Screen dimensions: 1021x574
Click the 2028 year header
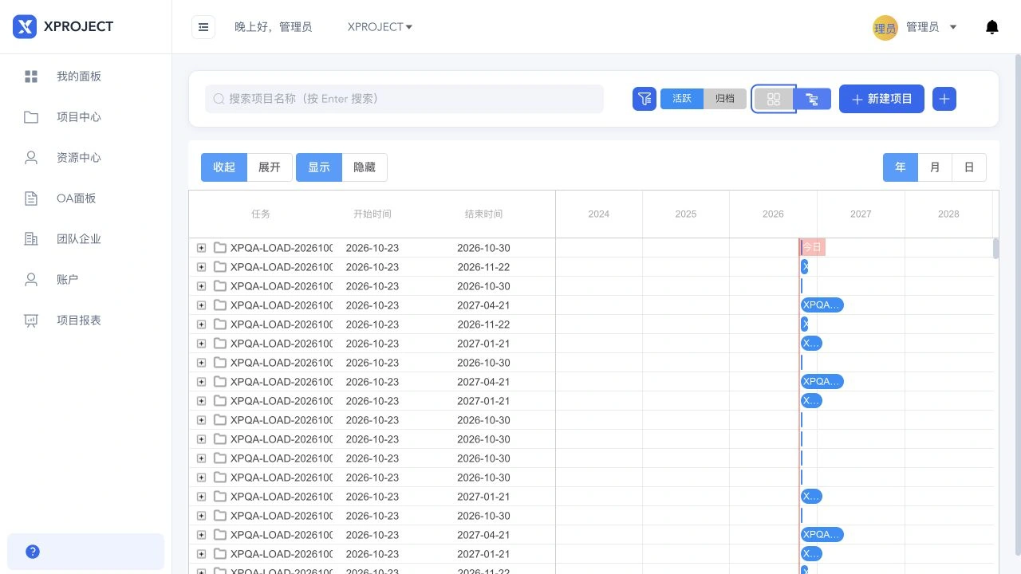click(x=948, y=214)
